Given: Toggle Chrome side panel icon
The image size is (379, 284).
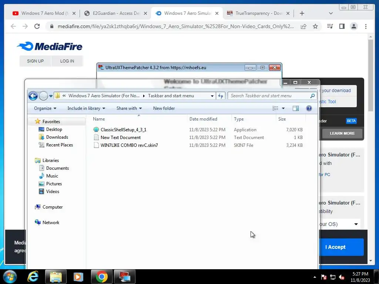Looking at the screenshot, I should pyautogui.click(x=342, y=26).
